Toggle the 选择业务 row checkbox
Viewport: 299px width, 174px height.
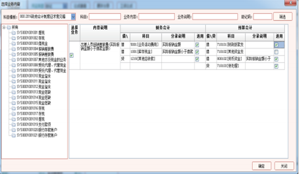[x=72, y=55]
